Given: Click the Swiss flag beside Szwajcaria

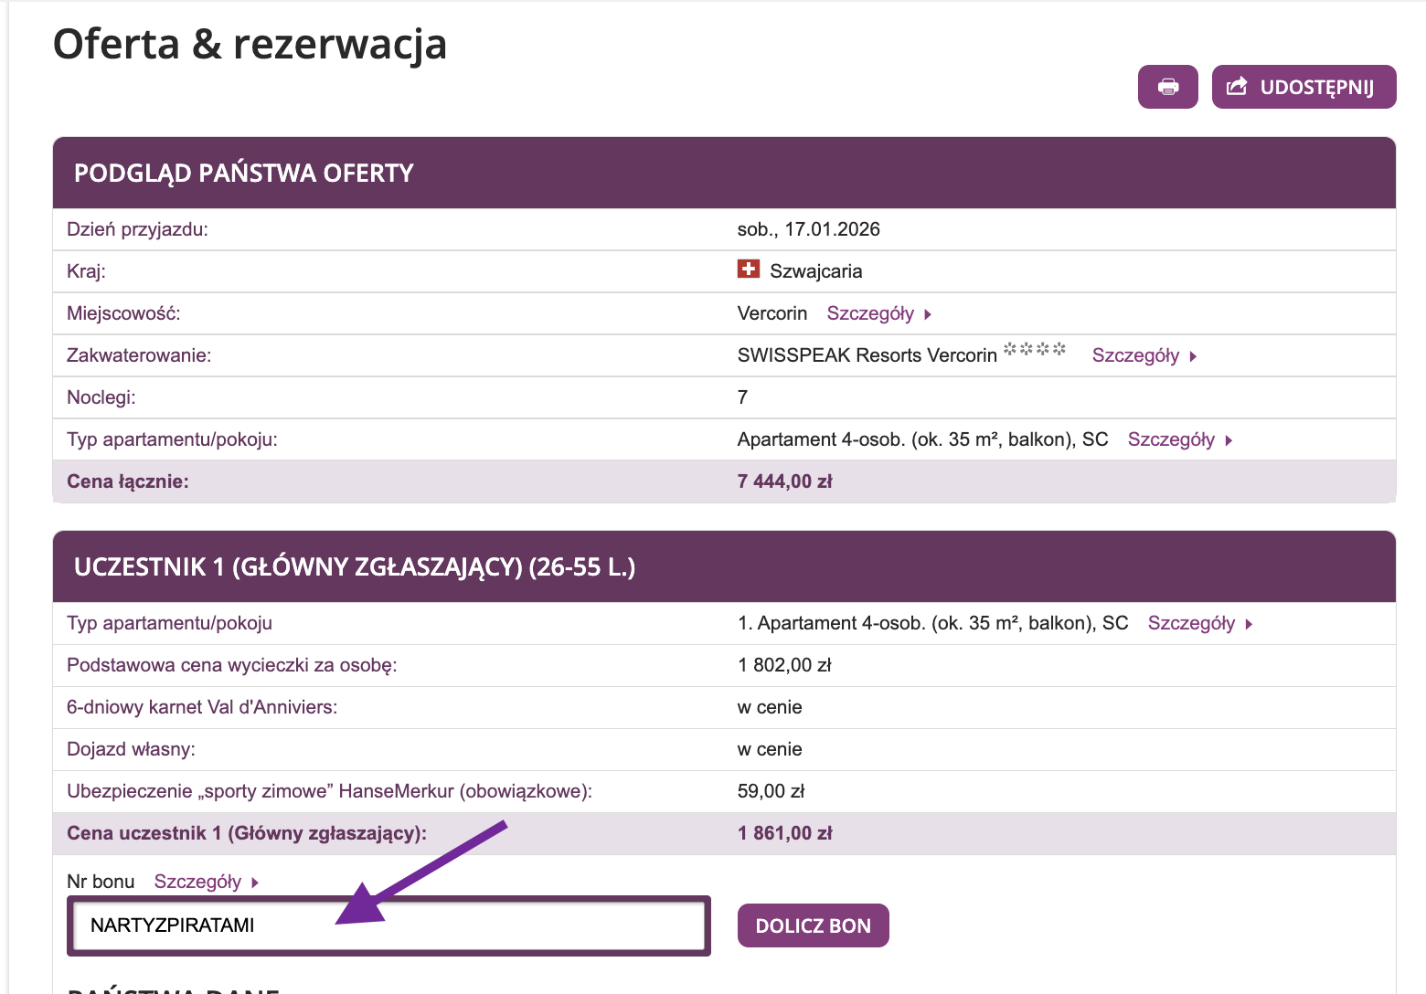Looking at the screenshot, I should click(749, 269).
